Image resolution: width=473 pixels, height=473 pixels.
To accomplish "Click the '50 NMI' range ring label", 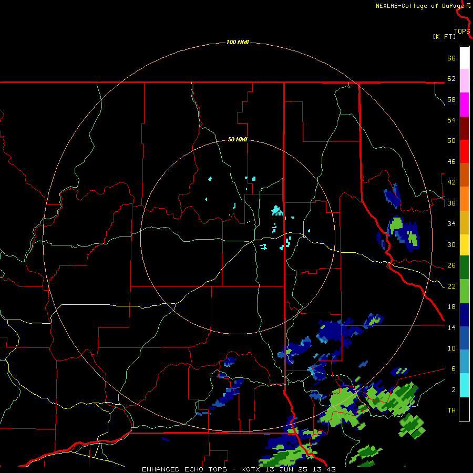I will (x=238, y=139).
